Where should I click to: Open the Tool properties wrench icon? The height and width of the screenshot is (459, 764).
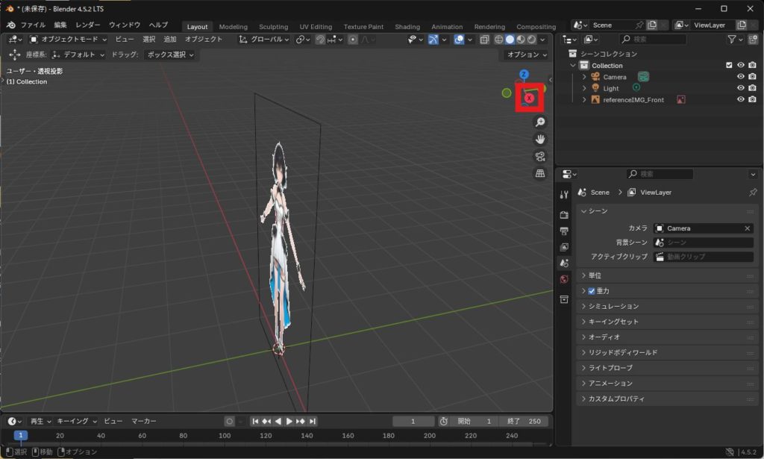point(564,195)
